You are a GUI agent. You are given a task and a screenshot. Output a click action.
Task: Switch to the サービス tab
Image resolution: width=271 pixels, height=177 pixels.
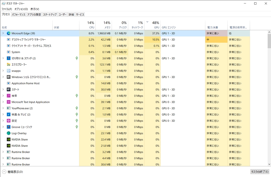point(80,15)
